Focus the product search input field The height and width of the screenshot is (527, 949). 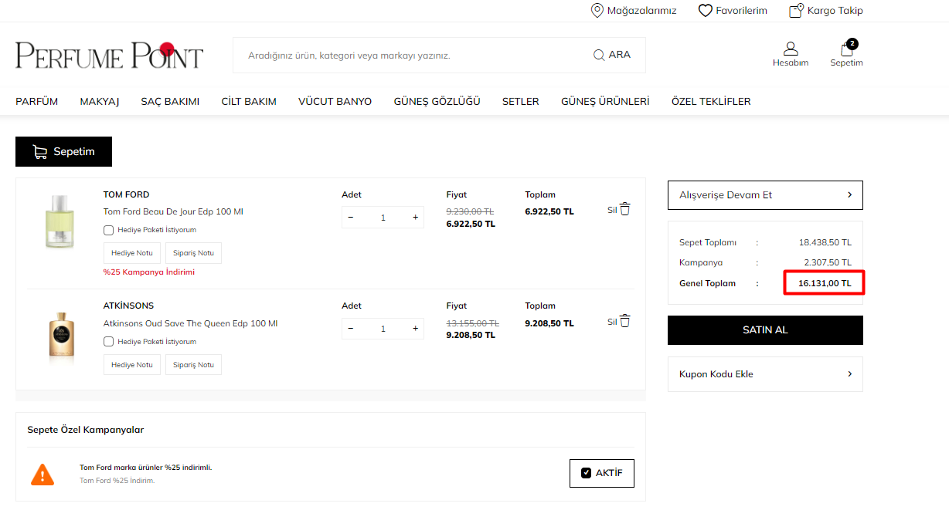(410, 56)
